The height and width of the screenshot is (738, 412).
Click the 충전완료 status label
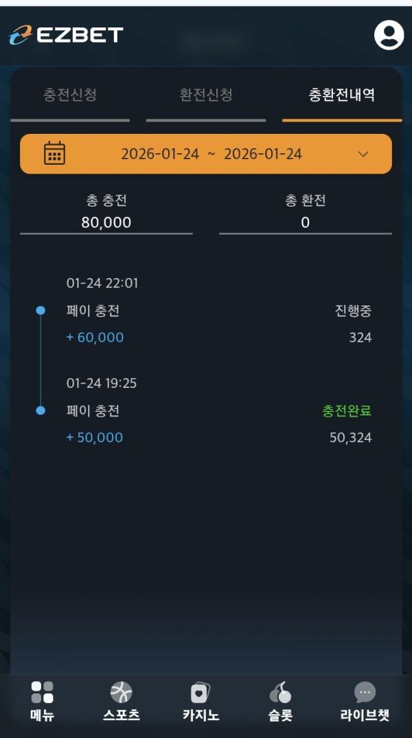point(347,411)
